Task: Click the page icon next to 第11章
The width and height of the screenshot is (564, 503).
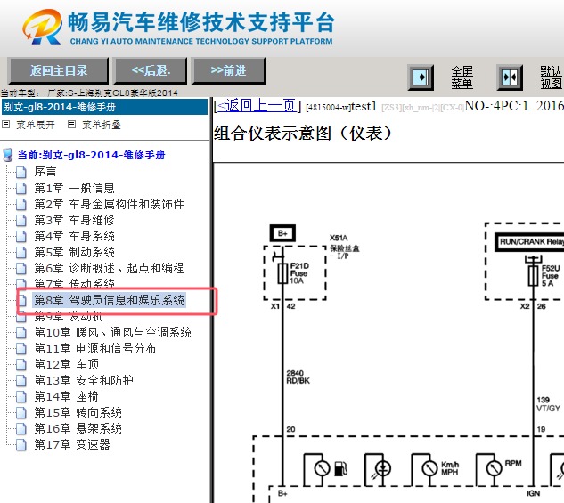Action: point(21,348)
